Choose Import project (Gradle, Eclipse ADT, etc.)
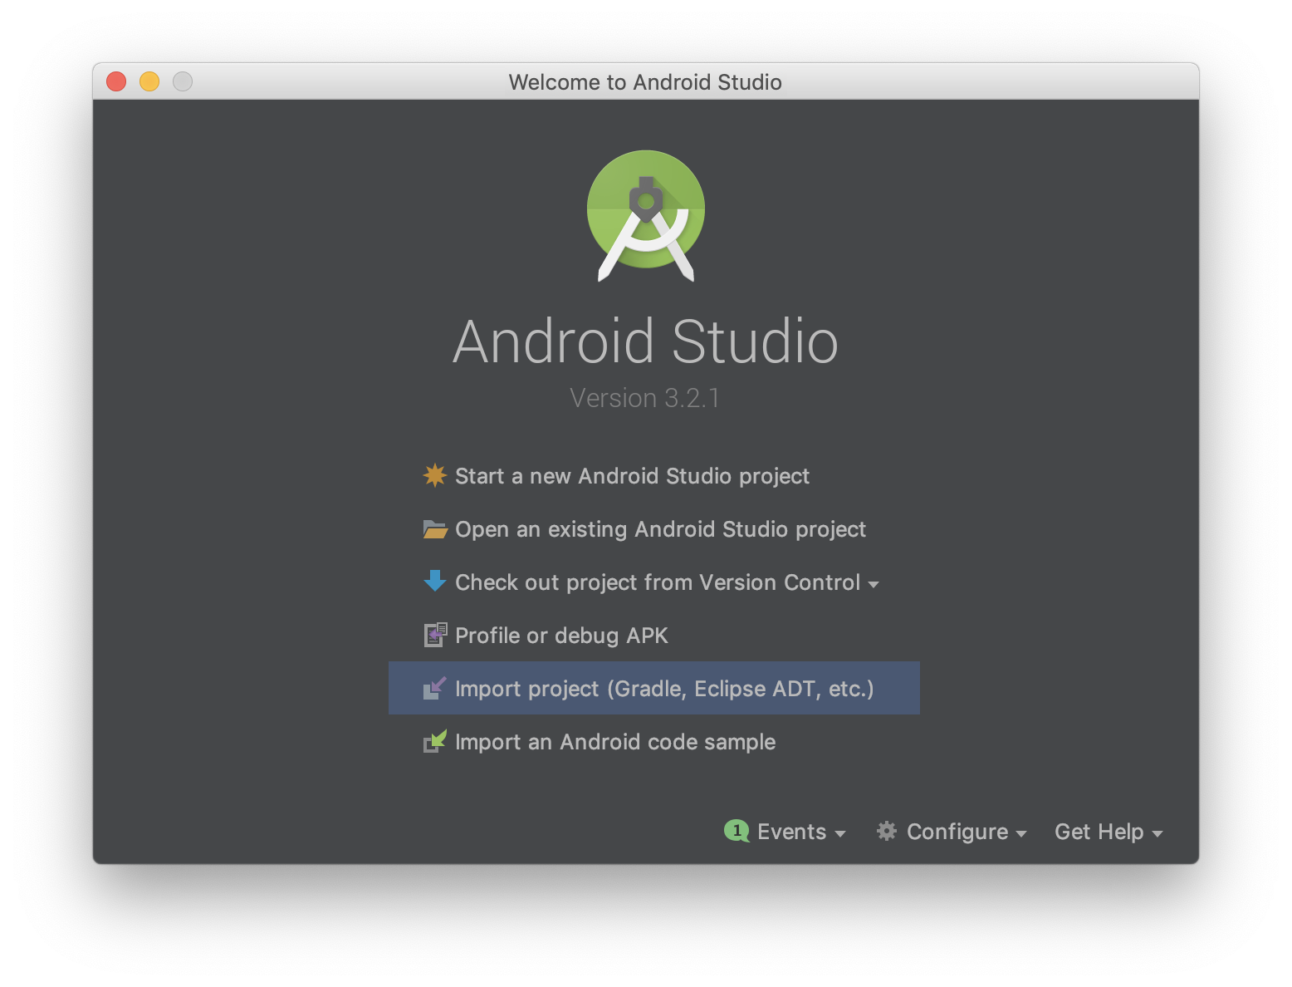 coord(654,688)
